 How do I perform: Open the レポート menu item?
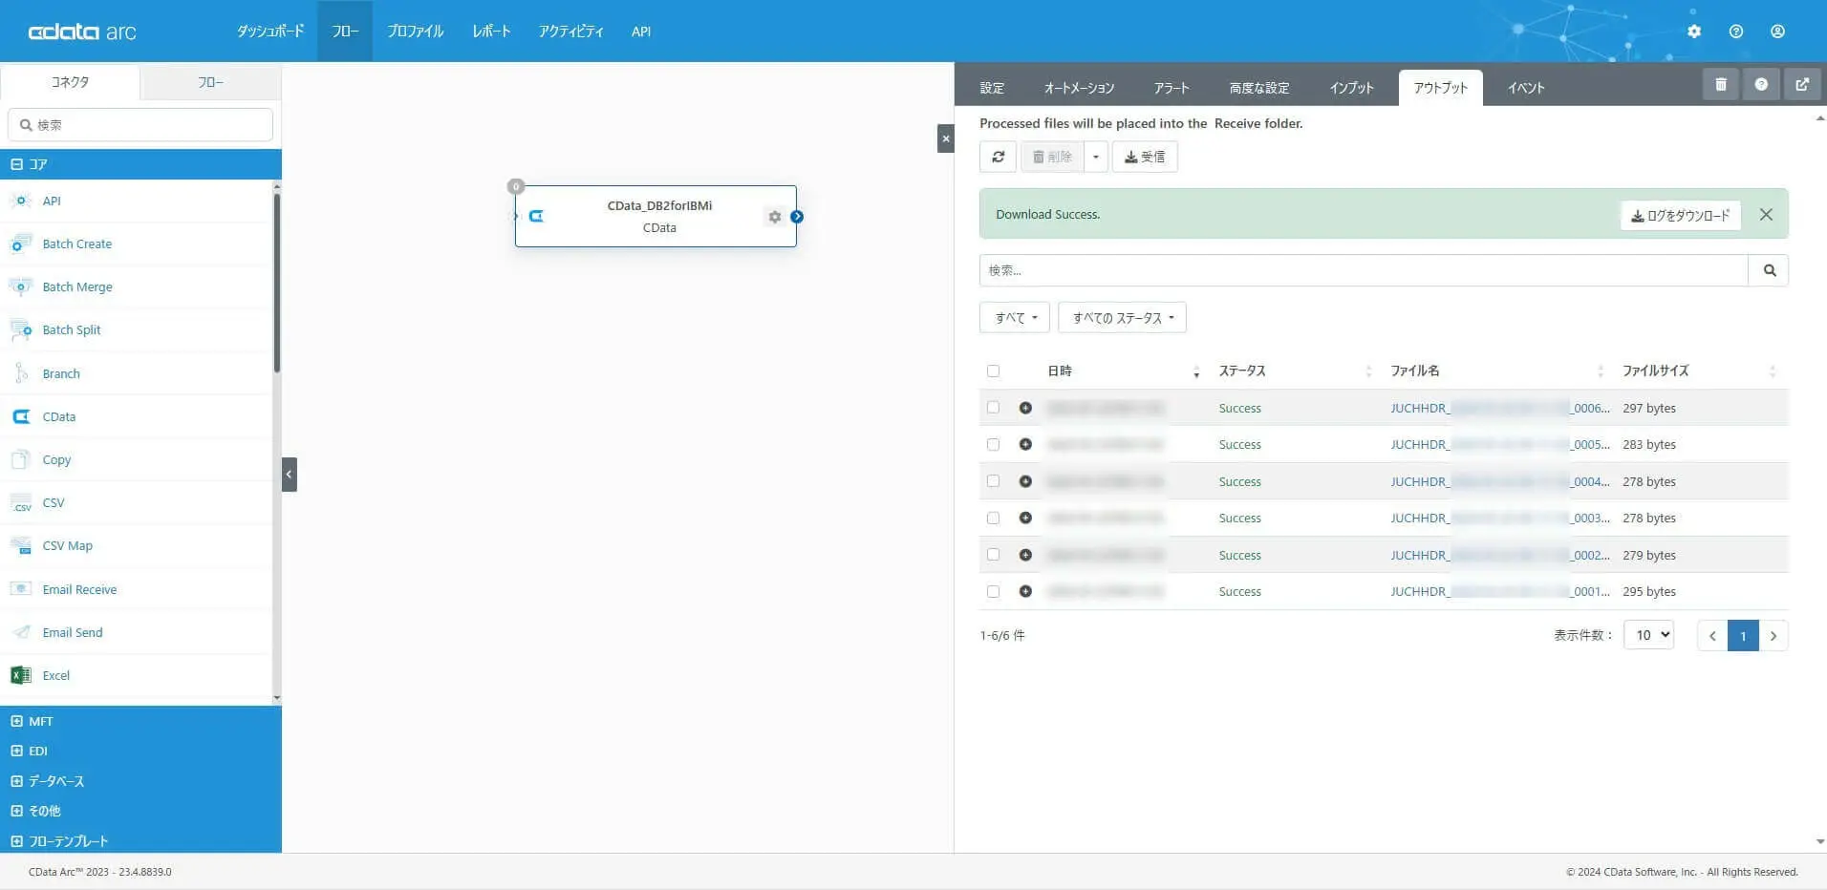(490, 31)
